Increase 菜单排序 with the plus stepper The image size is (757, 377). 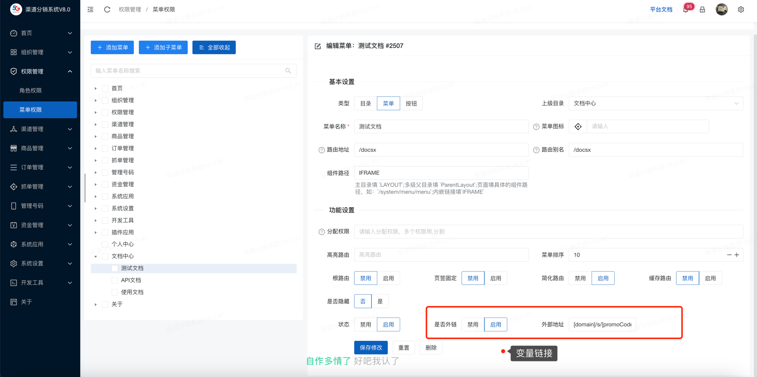[x=736, y=255]
